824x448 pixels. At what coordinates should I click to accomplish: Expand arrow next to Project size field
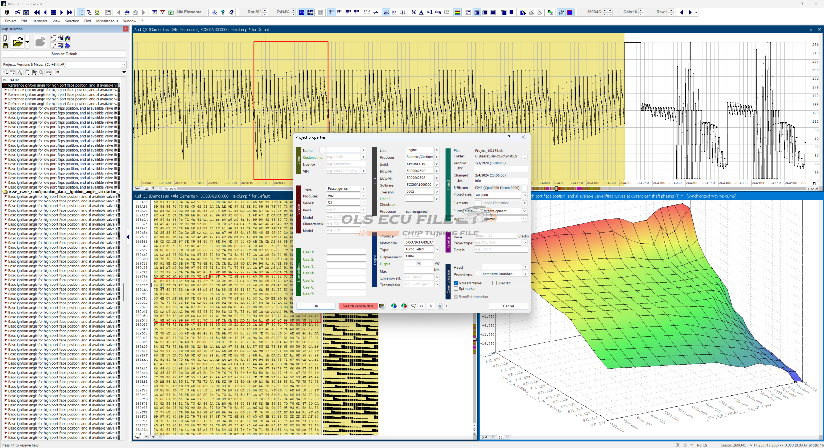tap(525, 195)
